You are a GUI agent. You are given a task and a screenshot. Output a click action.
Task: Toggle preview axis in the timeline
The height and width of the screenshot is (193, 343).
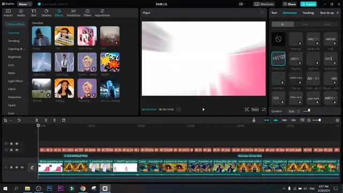[x=293, y=120]
